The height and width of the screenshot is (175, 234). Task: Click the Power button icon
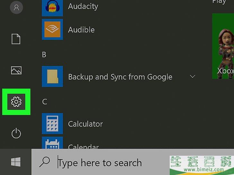(16, 133)
